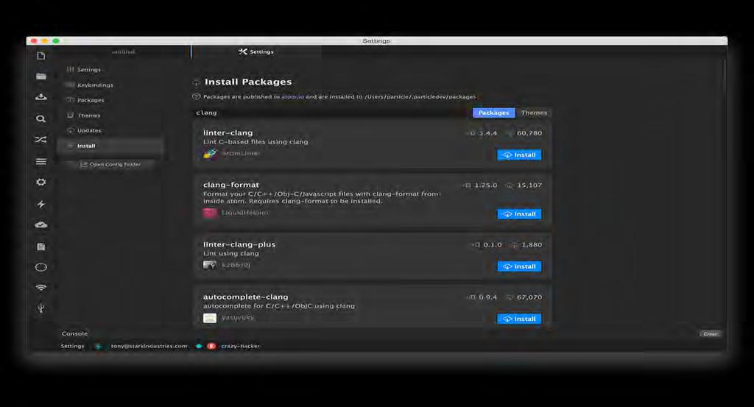Click Settings in the status bar
This screenshot has height=407, width=754.
73,346
